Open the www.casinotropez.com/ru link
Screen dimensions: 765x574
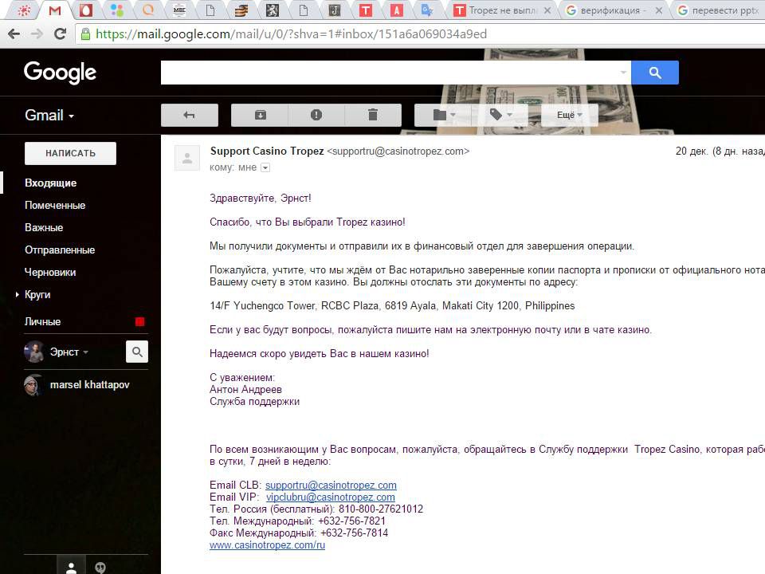click(x=268, y=545)
